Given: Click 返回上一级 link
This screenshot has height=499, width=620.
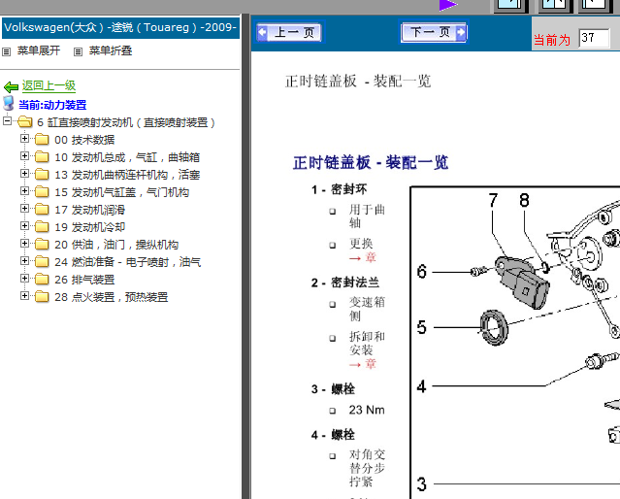Looking at the screenshot, I should point(49,85).
